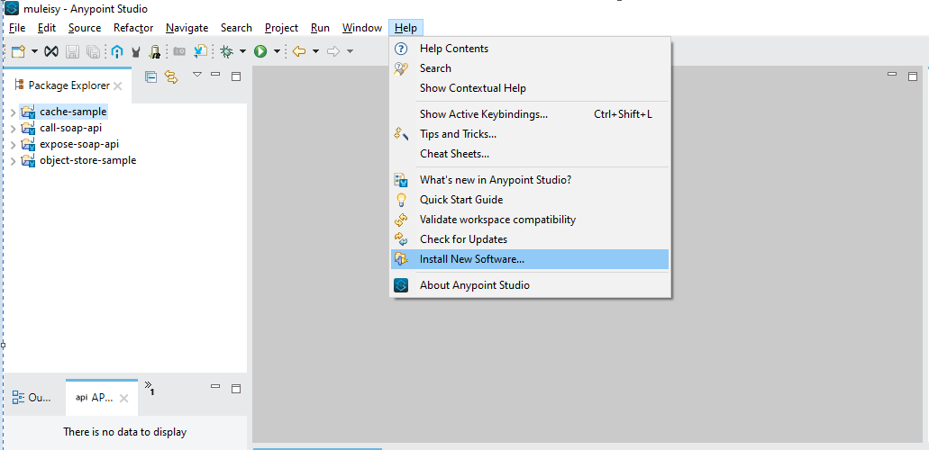Expand the cache-sample project node
This screenshot has width=929, height=450.
pos(13,112)
